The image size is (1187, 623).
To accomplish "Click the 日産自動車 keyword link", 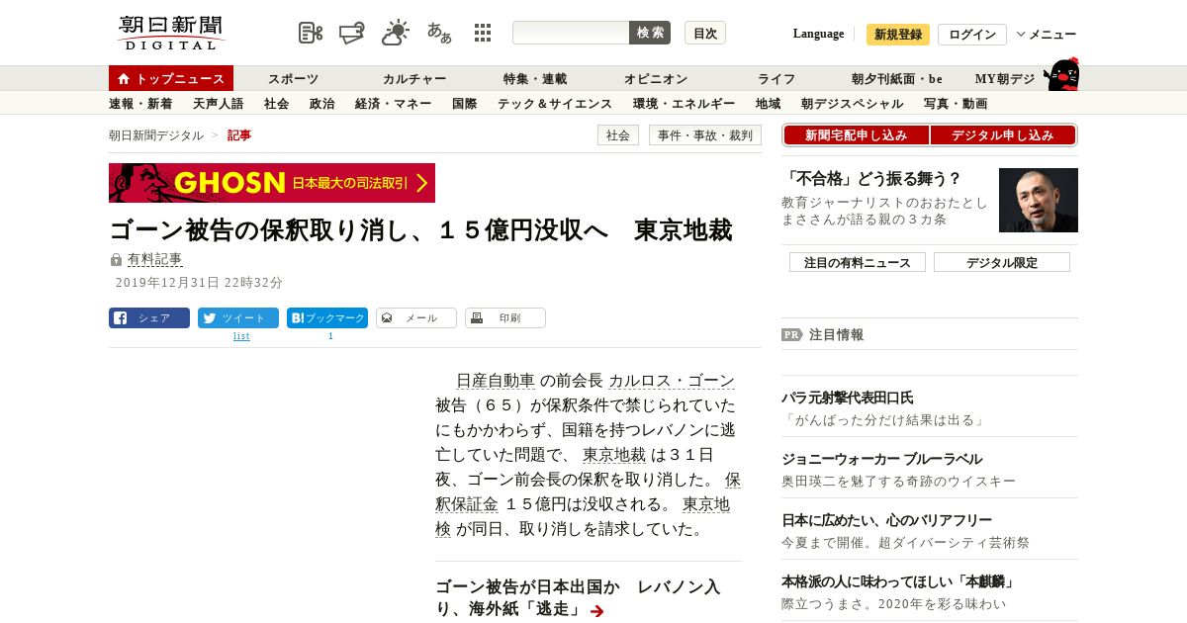I will point(496,381).
